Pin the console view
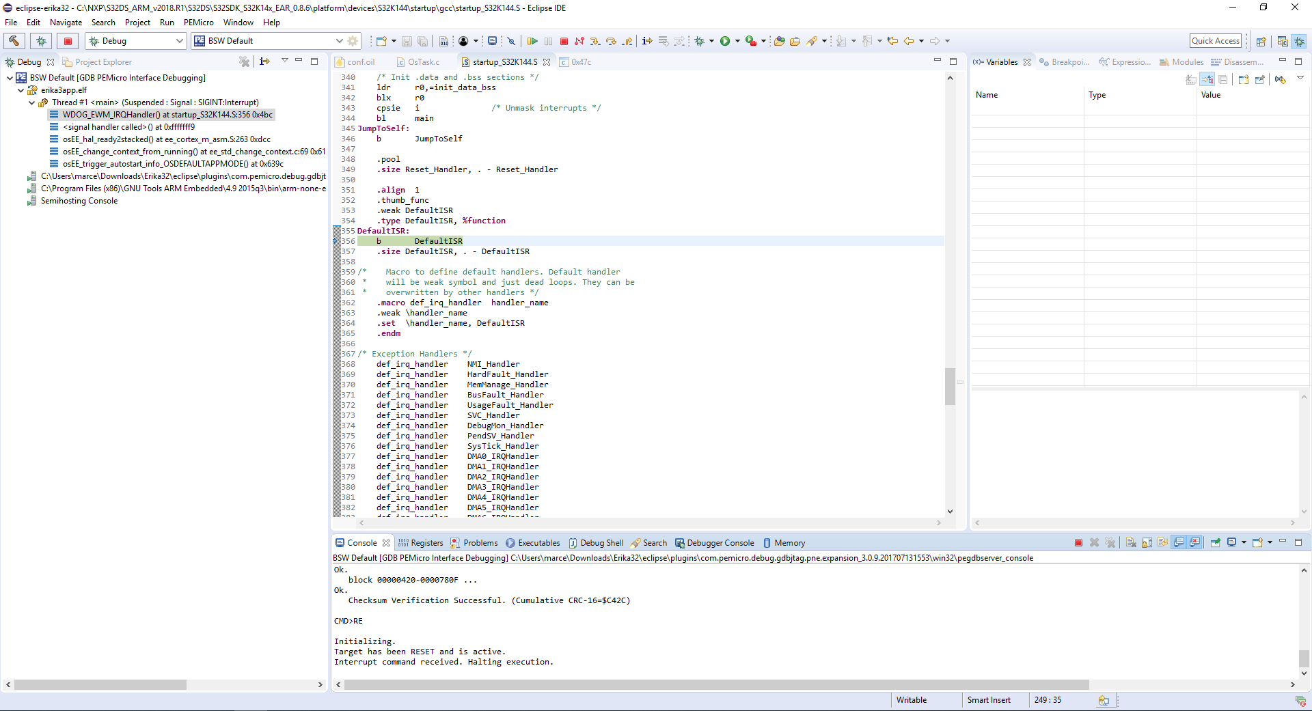 pos(1215,543)
